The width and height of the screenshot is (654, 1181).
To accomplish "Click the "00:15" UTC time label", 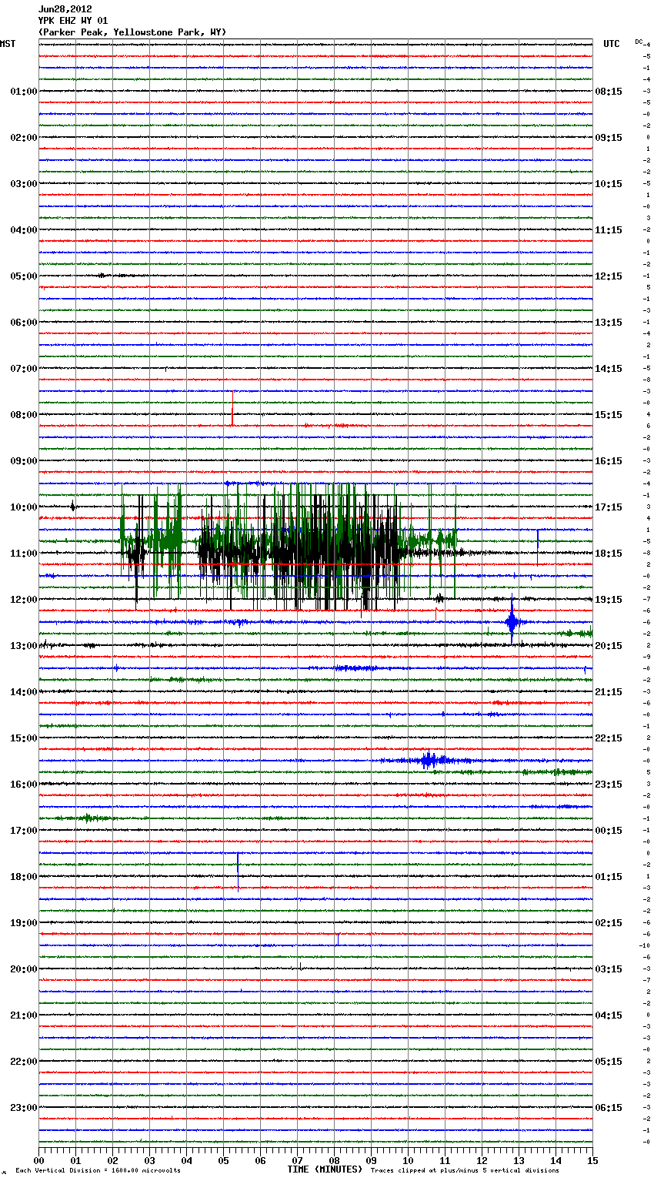I will point(609,831).
